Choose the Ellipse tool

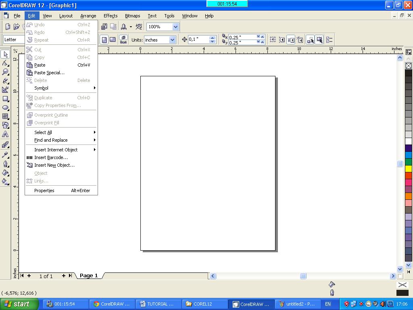pos(5,108)
